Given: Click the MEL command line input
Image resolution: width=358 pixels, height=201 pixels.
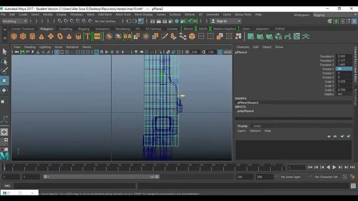Looking at the screenshot, I should 75,186.
